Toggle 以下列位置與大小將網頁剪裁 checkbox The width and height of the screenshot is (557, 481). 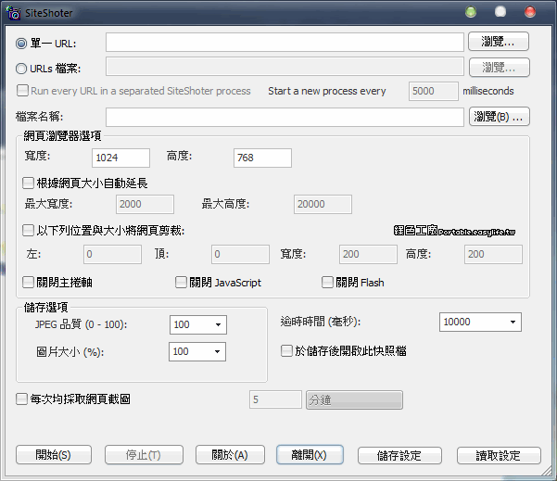[x=28, y=230]
